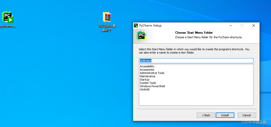
Task: Select Maintenance in the folder list
Action: 147,76
